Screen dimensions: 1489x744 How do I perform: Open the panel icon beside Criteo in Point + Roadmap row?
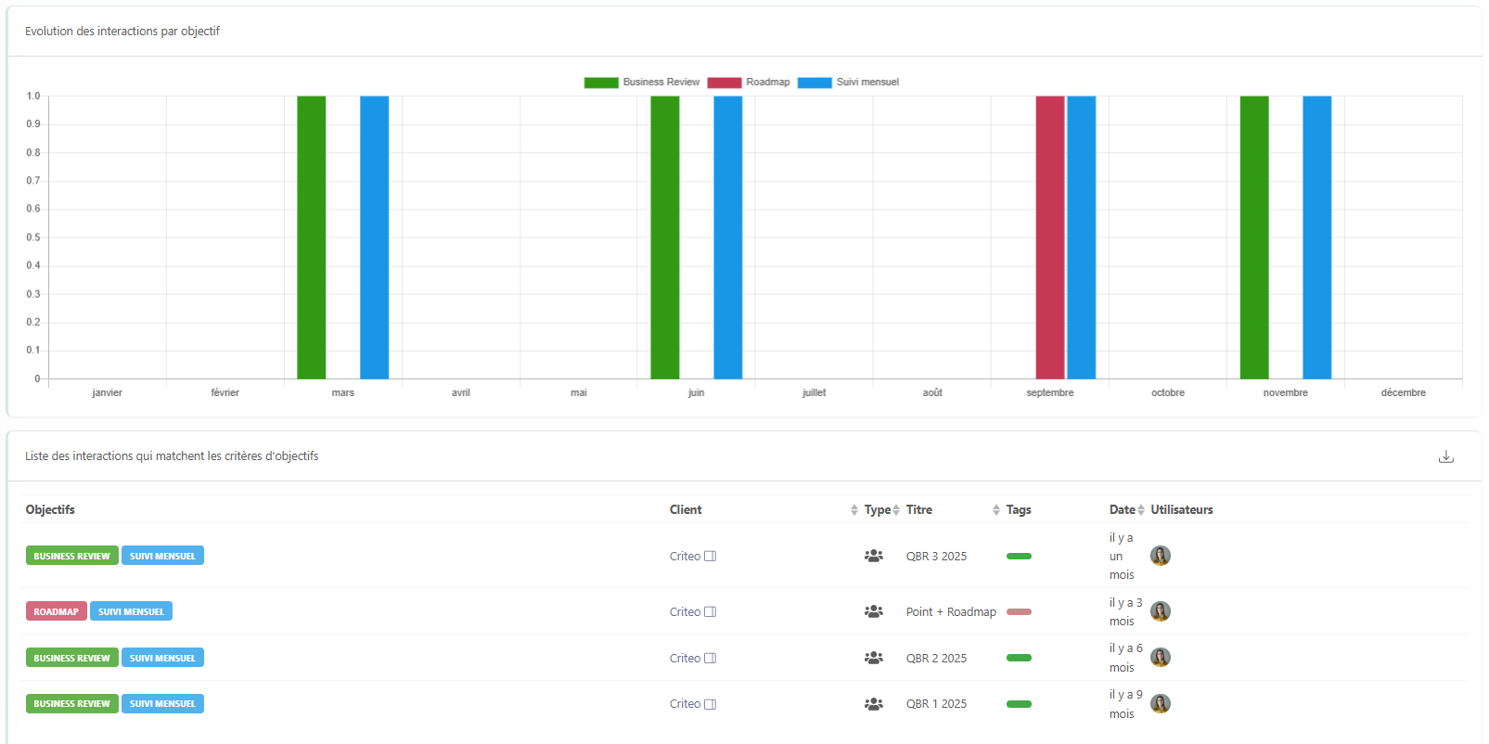pos(711,612)
